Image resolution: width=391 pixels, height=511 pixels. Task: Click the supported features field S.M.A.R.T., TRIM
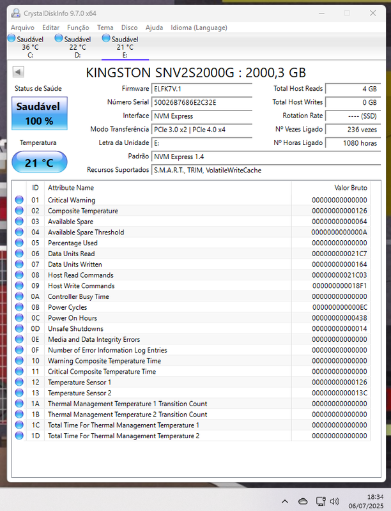coord(266,170)
